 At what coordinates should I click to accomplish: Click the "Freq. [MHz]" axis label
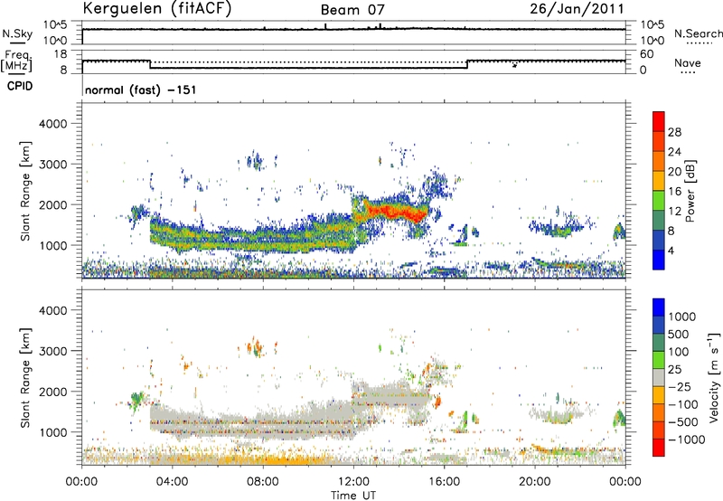16,61
